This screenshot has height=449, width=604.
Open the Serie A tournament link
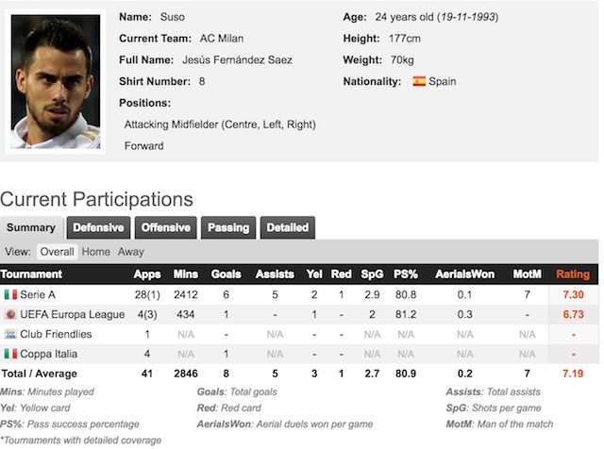point(38,295)
